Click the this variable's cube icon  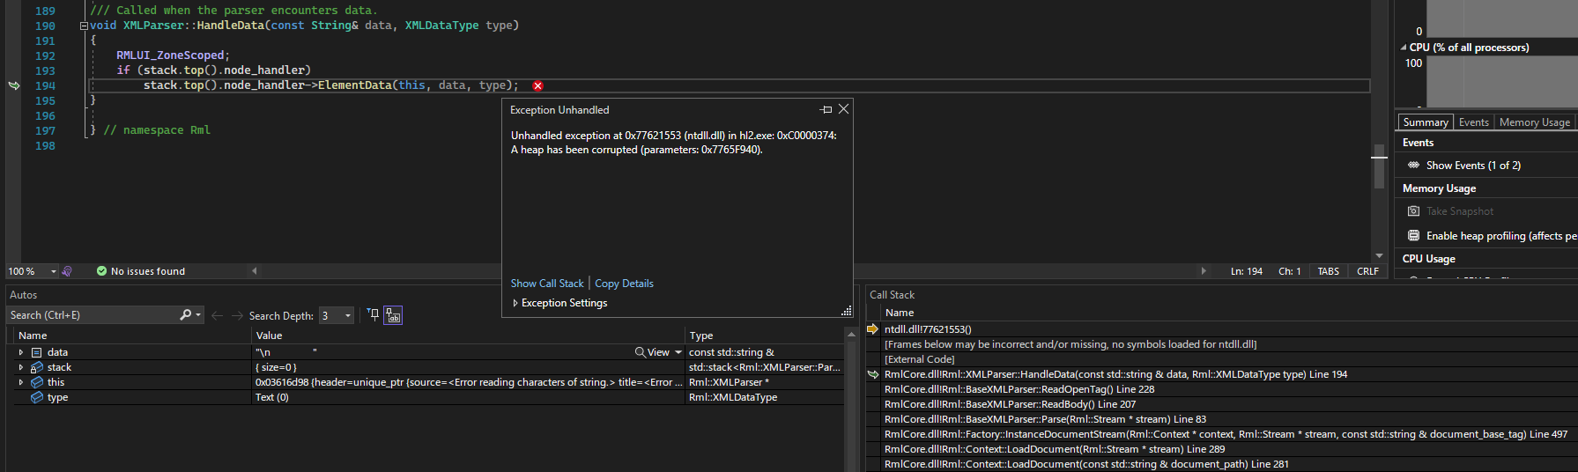point(37,382)
